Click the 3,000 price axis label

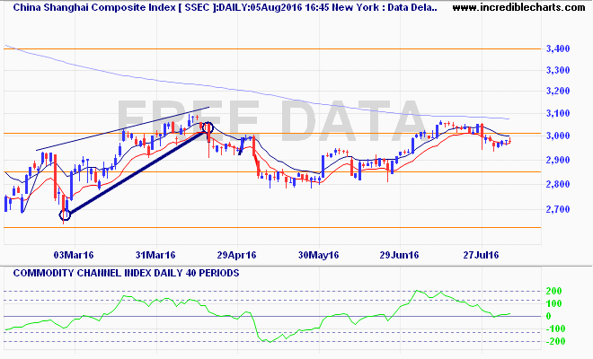click(x=562, y=136)
